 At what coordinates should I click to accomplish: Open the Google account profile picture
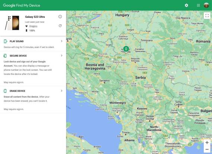pyautogui.click(x=206, y=5)
